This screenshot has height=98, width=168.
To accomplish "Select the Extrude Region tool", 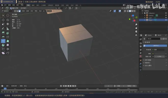I will 3,33.
